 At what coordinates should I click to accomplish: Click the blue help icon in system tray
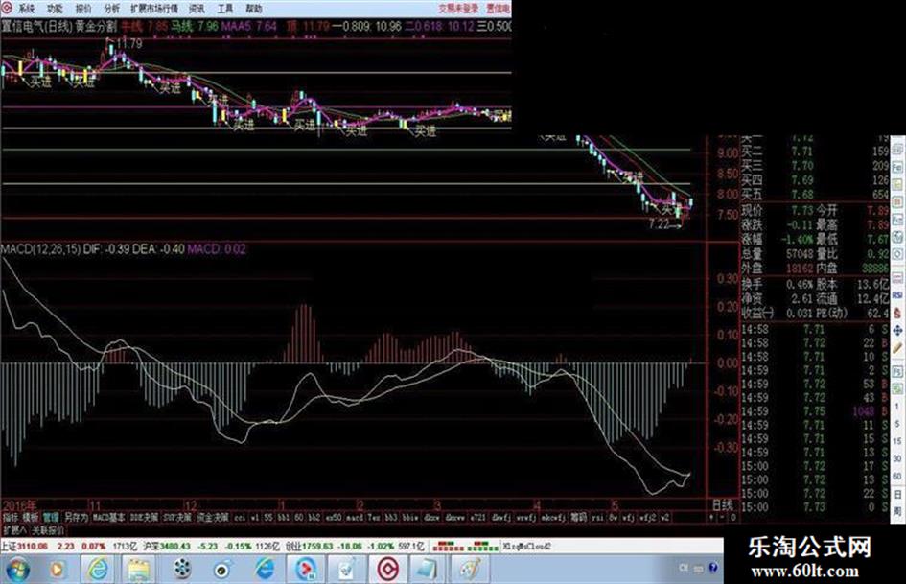[x=712, y=568]
